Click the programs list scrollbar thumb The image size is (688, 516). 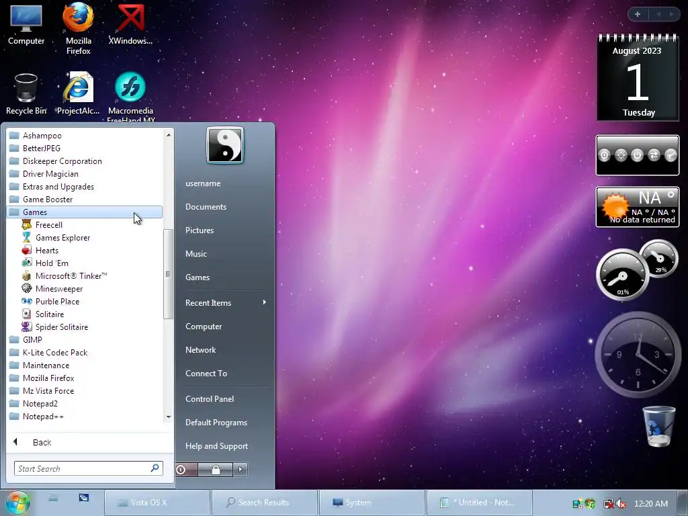168,274
